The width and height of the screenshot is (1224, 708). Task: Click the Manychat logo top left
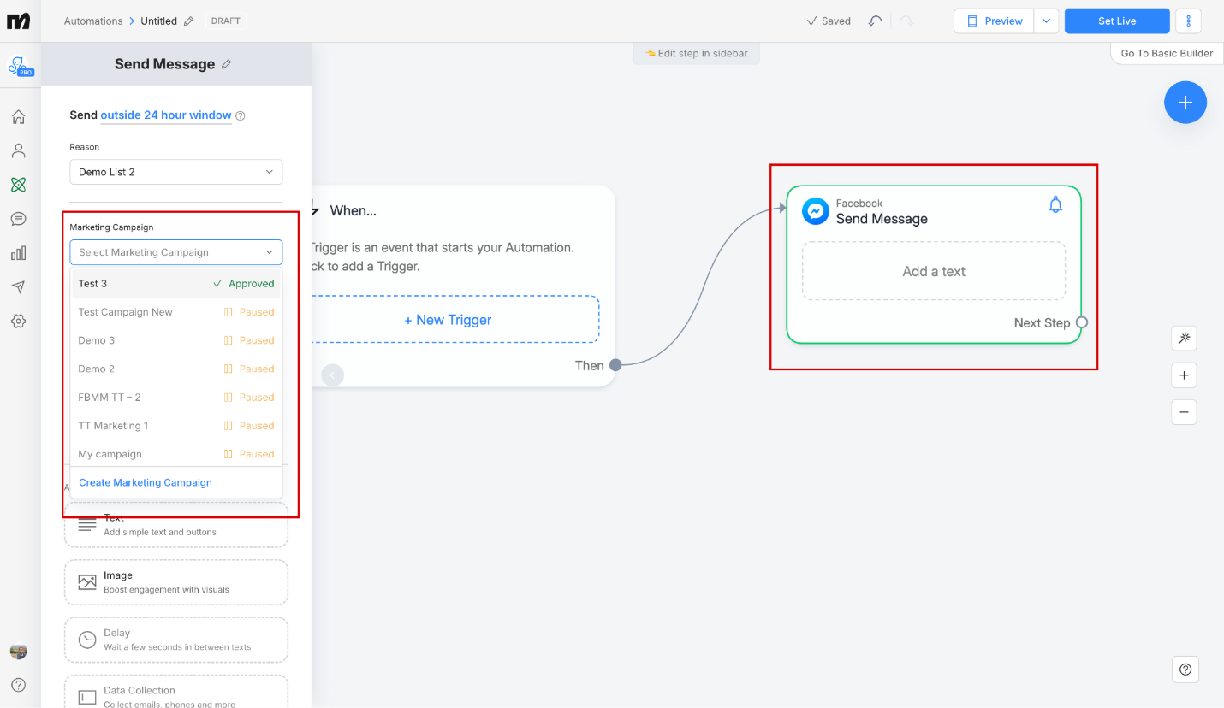pos(18,20)
